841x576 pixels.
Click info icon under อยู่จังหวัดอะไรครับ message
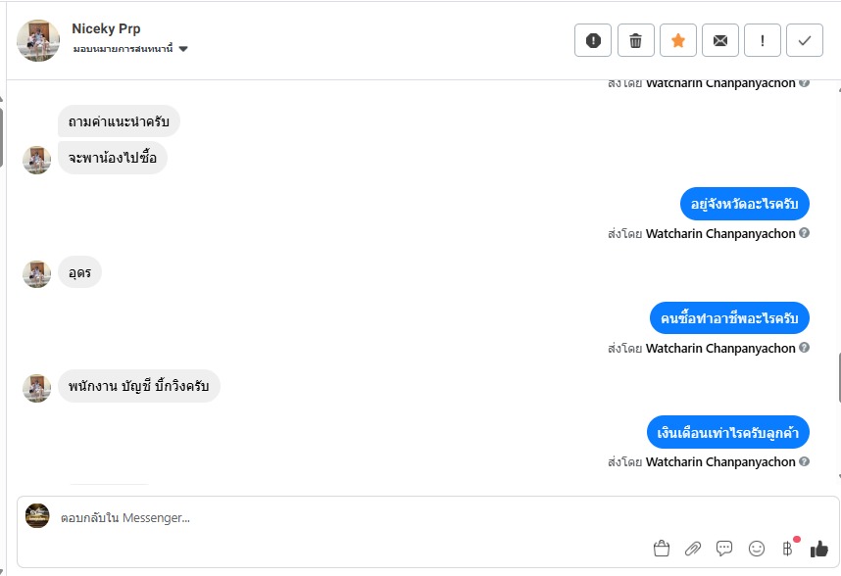pyautogui.click(x=805, y=234)
